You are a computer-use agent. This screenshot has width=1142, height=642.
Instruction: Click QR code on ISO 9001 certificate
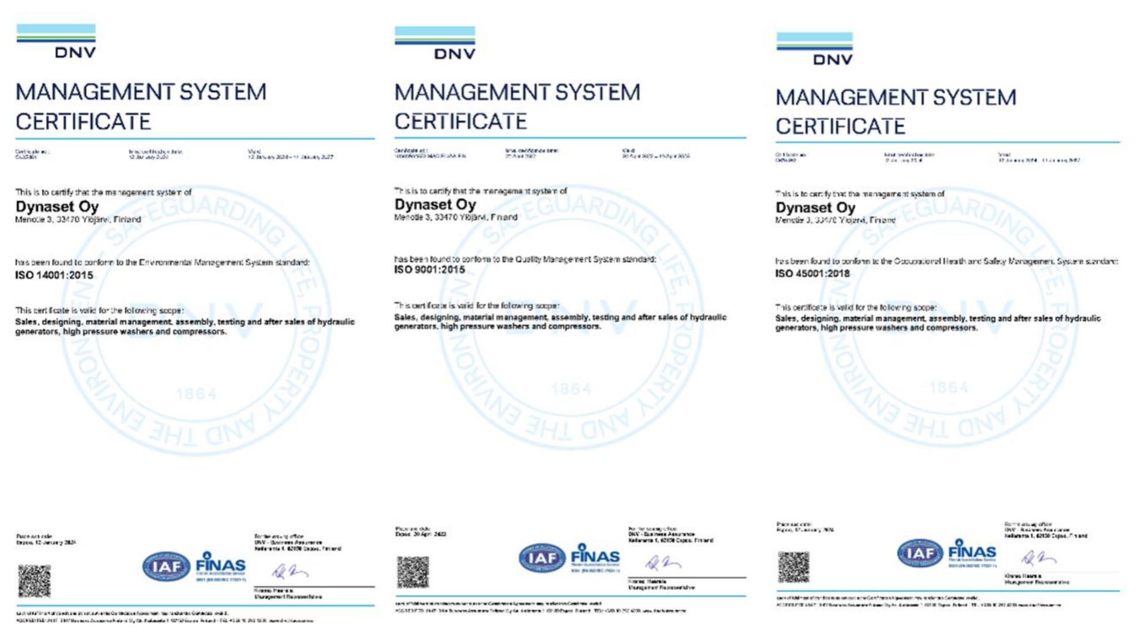pyautogui.click(x=412, y=572)
